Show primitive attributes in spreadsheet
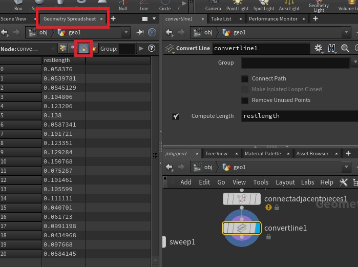Image resolution: width=358 pixels, height=267 pixels. (x=83, y=48)
